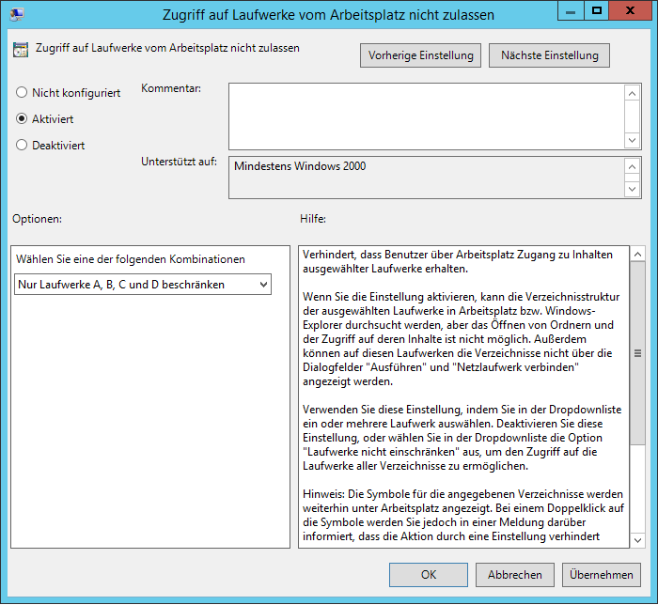
Task: Click the 'Wählen Sie eine der folgenden Kombinationen' label
Action: click(130, 259)
